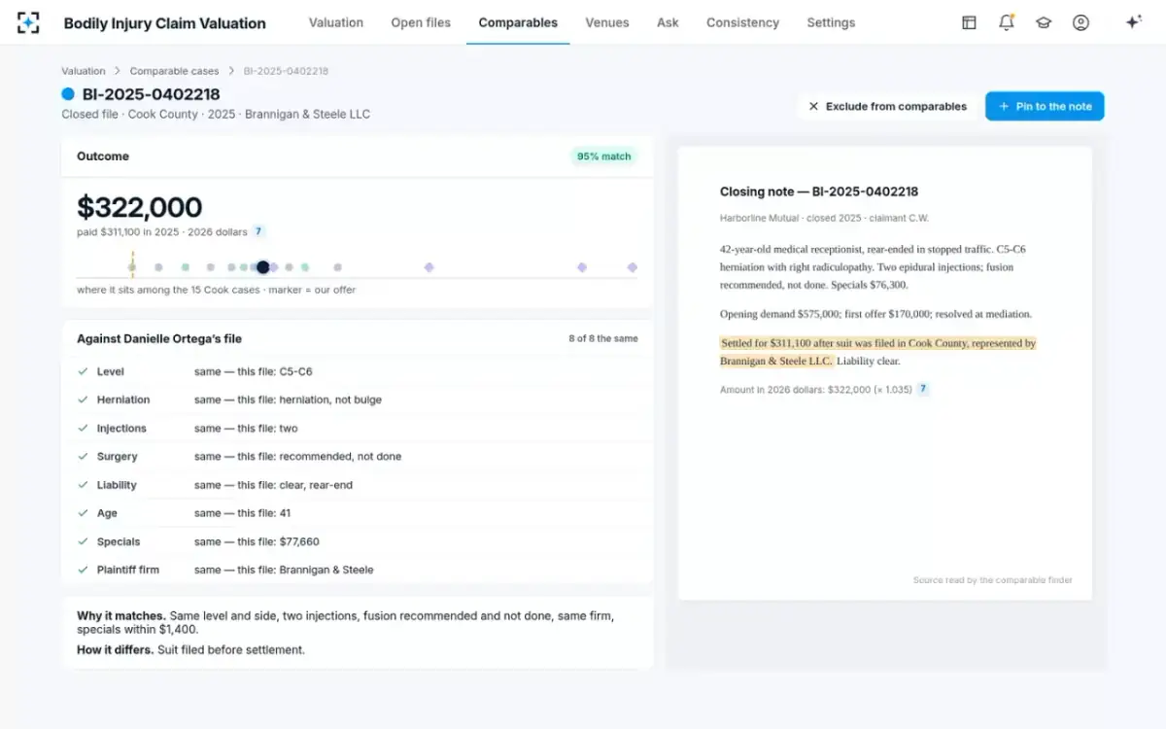Open footnote 7 beside '2026 dollars' in Outcome

coord(258,231)
